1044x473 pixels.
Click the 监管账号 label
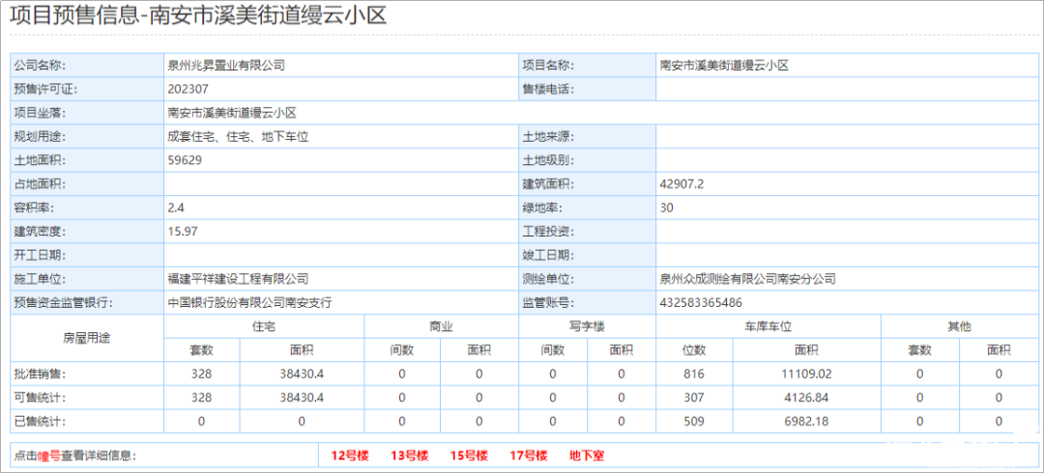(x=549, y=303)
